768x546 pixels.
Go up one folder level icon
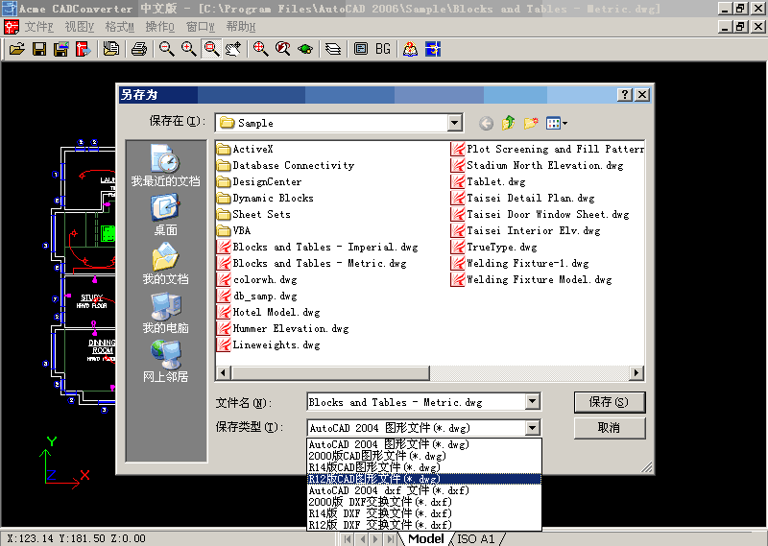click(509, 123)
